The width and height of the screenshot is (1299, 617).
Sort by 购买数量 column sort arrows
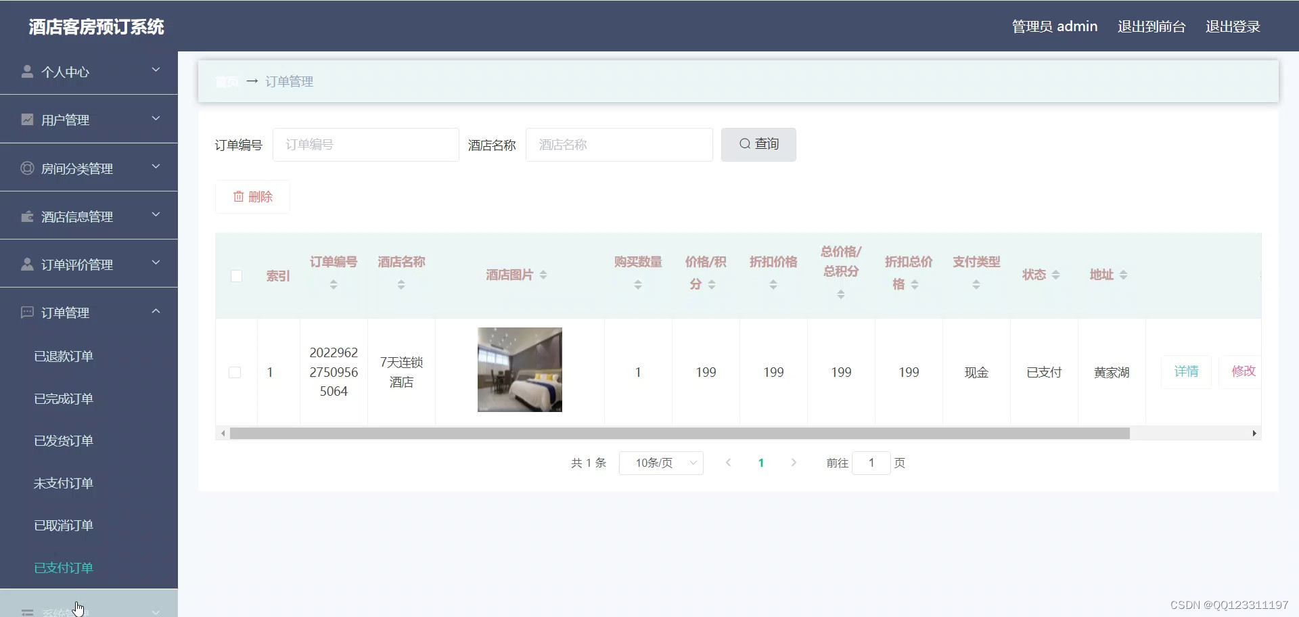pos(638,285)
